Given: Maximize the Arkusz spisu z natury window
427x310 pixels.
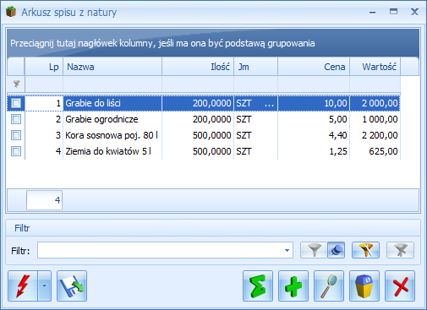Looking at the screenshot, I should tap(393, 12).
